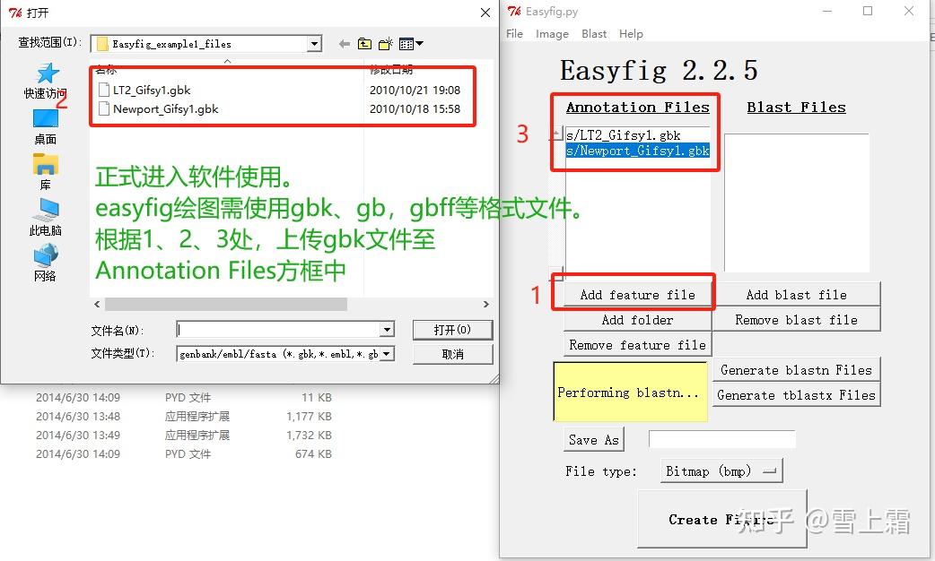
Task: Click the Create Figure button
Action: 721,519
